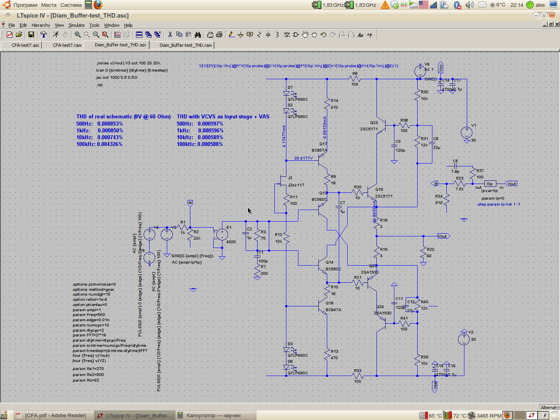Open the Tools menu

pos(94,25)
